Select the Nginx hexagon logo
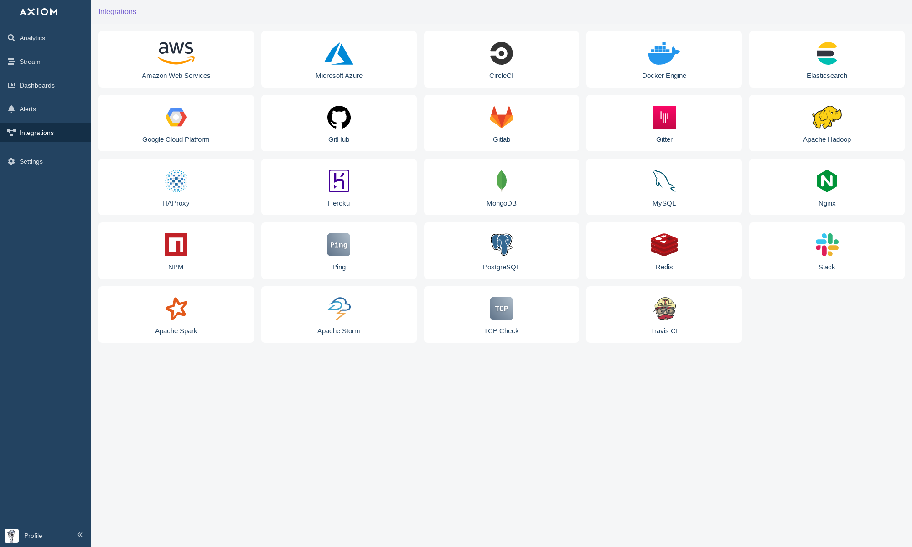 pyautogui.click(x=827, y=181)
